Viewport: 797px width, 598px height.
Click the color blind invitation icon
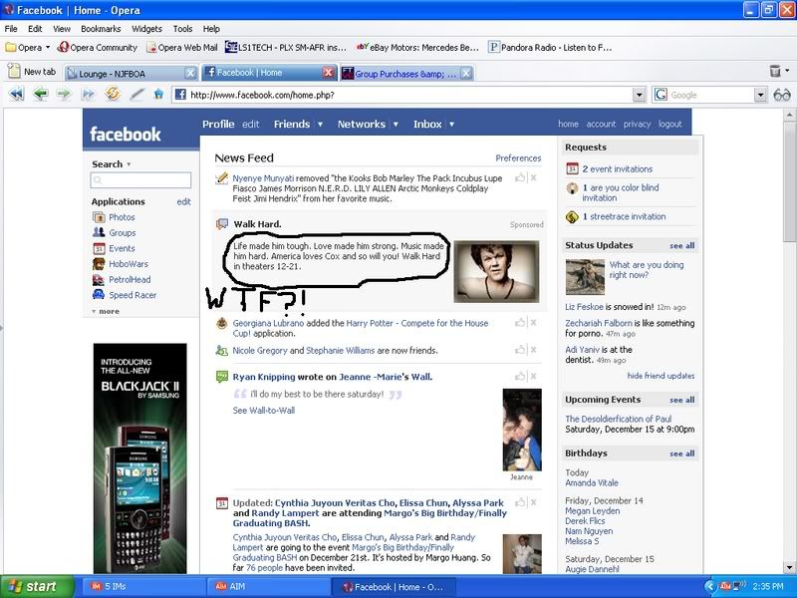click(x=572, y=188)
